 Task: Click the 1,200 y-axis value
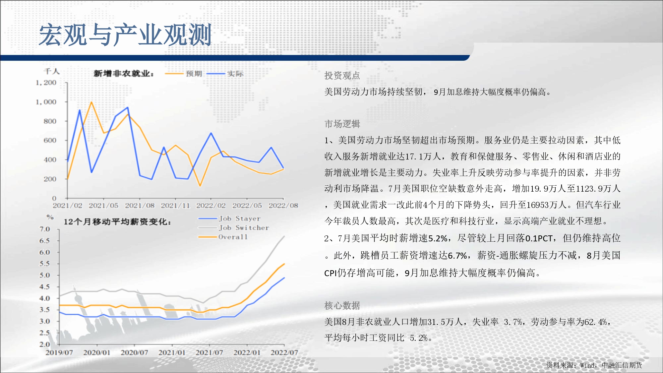coord(46,83)
